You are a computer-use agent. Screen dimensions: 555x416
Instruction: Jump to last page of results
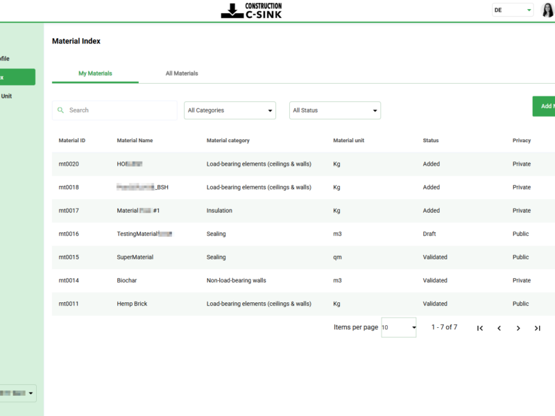point(537,328)
